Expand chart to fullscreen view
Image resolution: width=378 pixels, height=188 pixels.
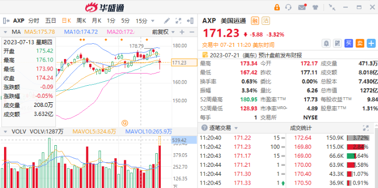[178, 21]
